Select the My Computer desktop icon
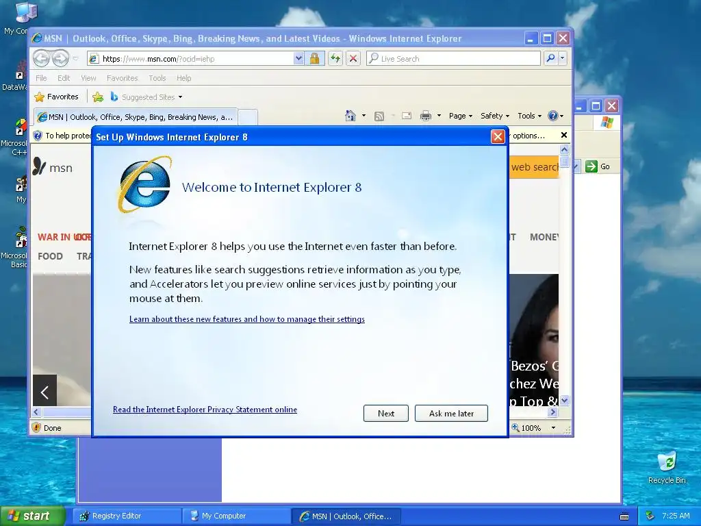The image size is (701, 526). point(16,18)
